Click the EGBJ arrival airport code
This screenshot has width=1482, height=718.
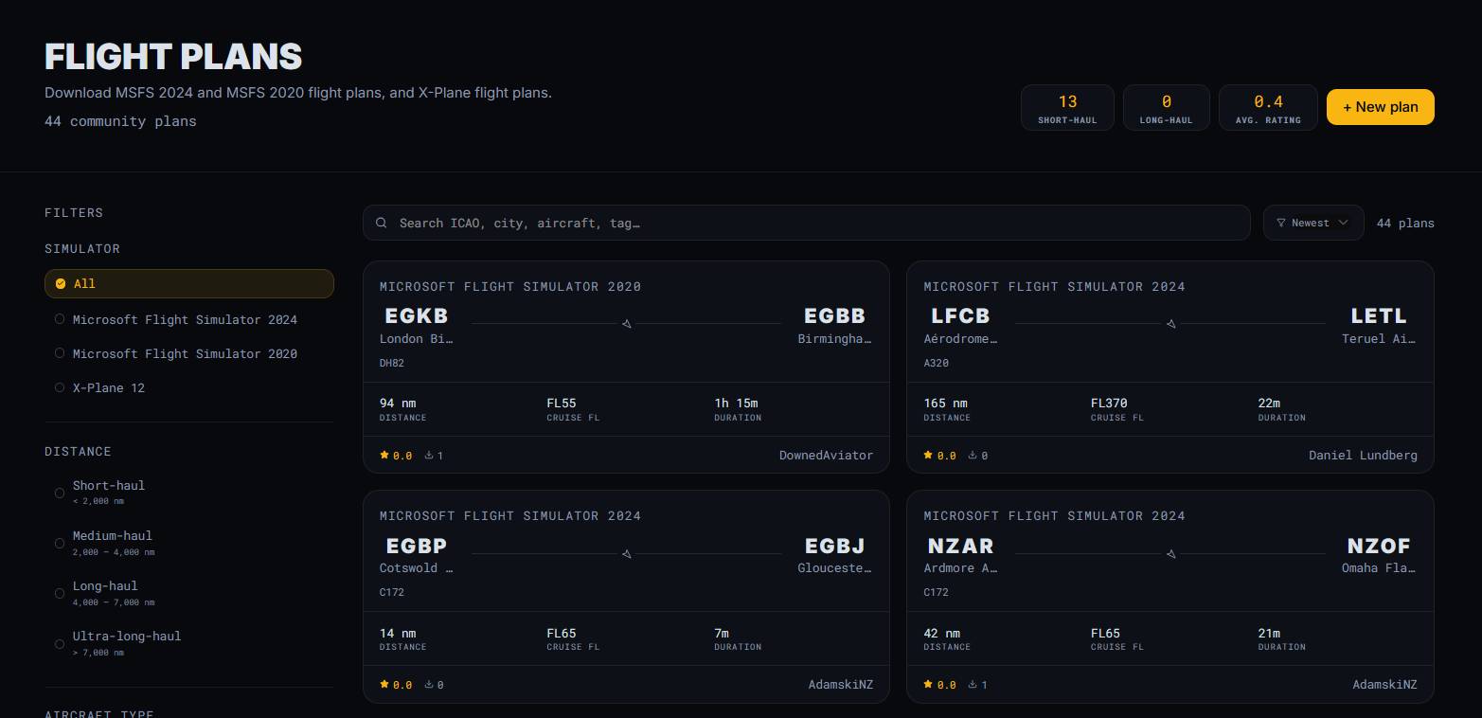pos(835,546)
